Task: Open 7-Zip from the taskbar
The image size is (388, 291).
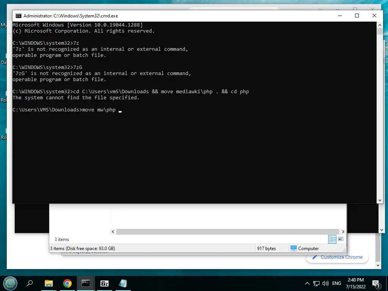Action: (105, 283)
